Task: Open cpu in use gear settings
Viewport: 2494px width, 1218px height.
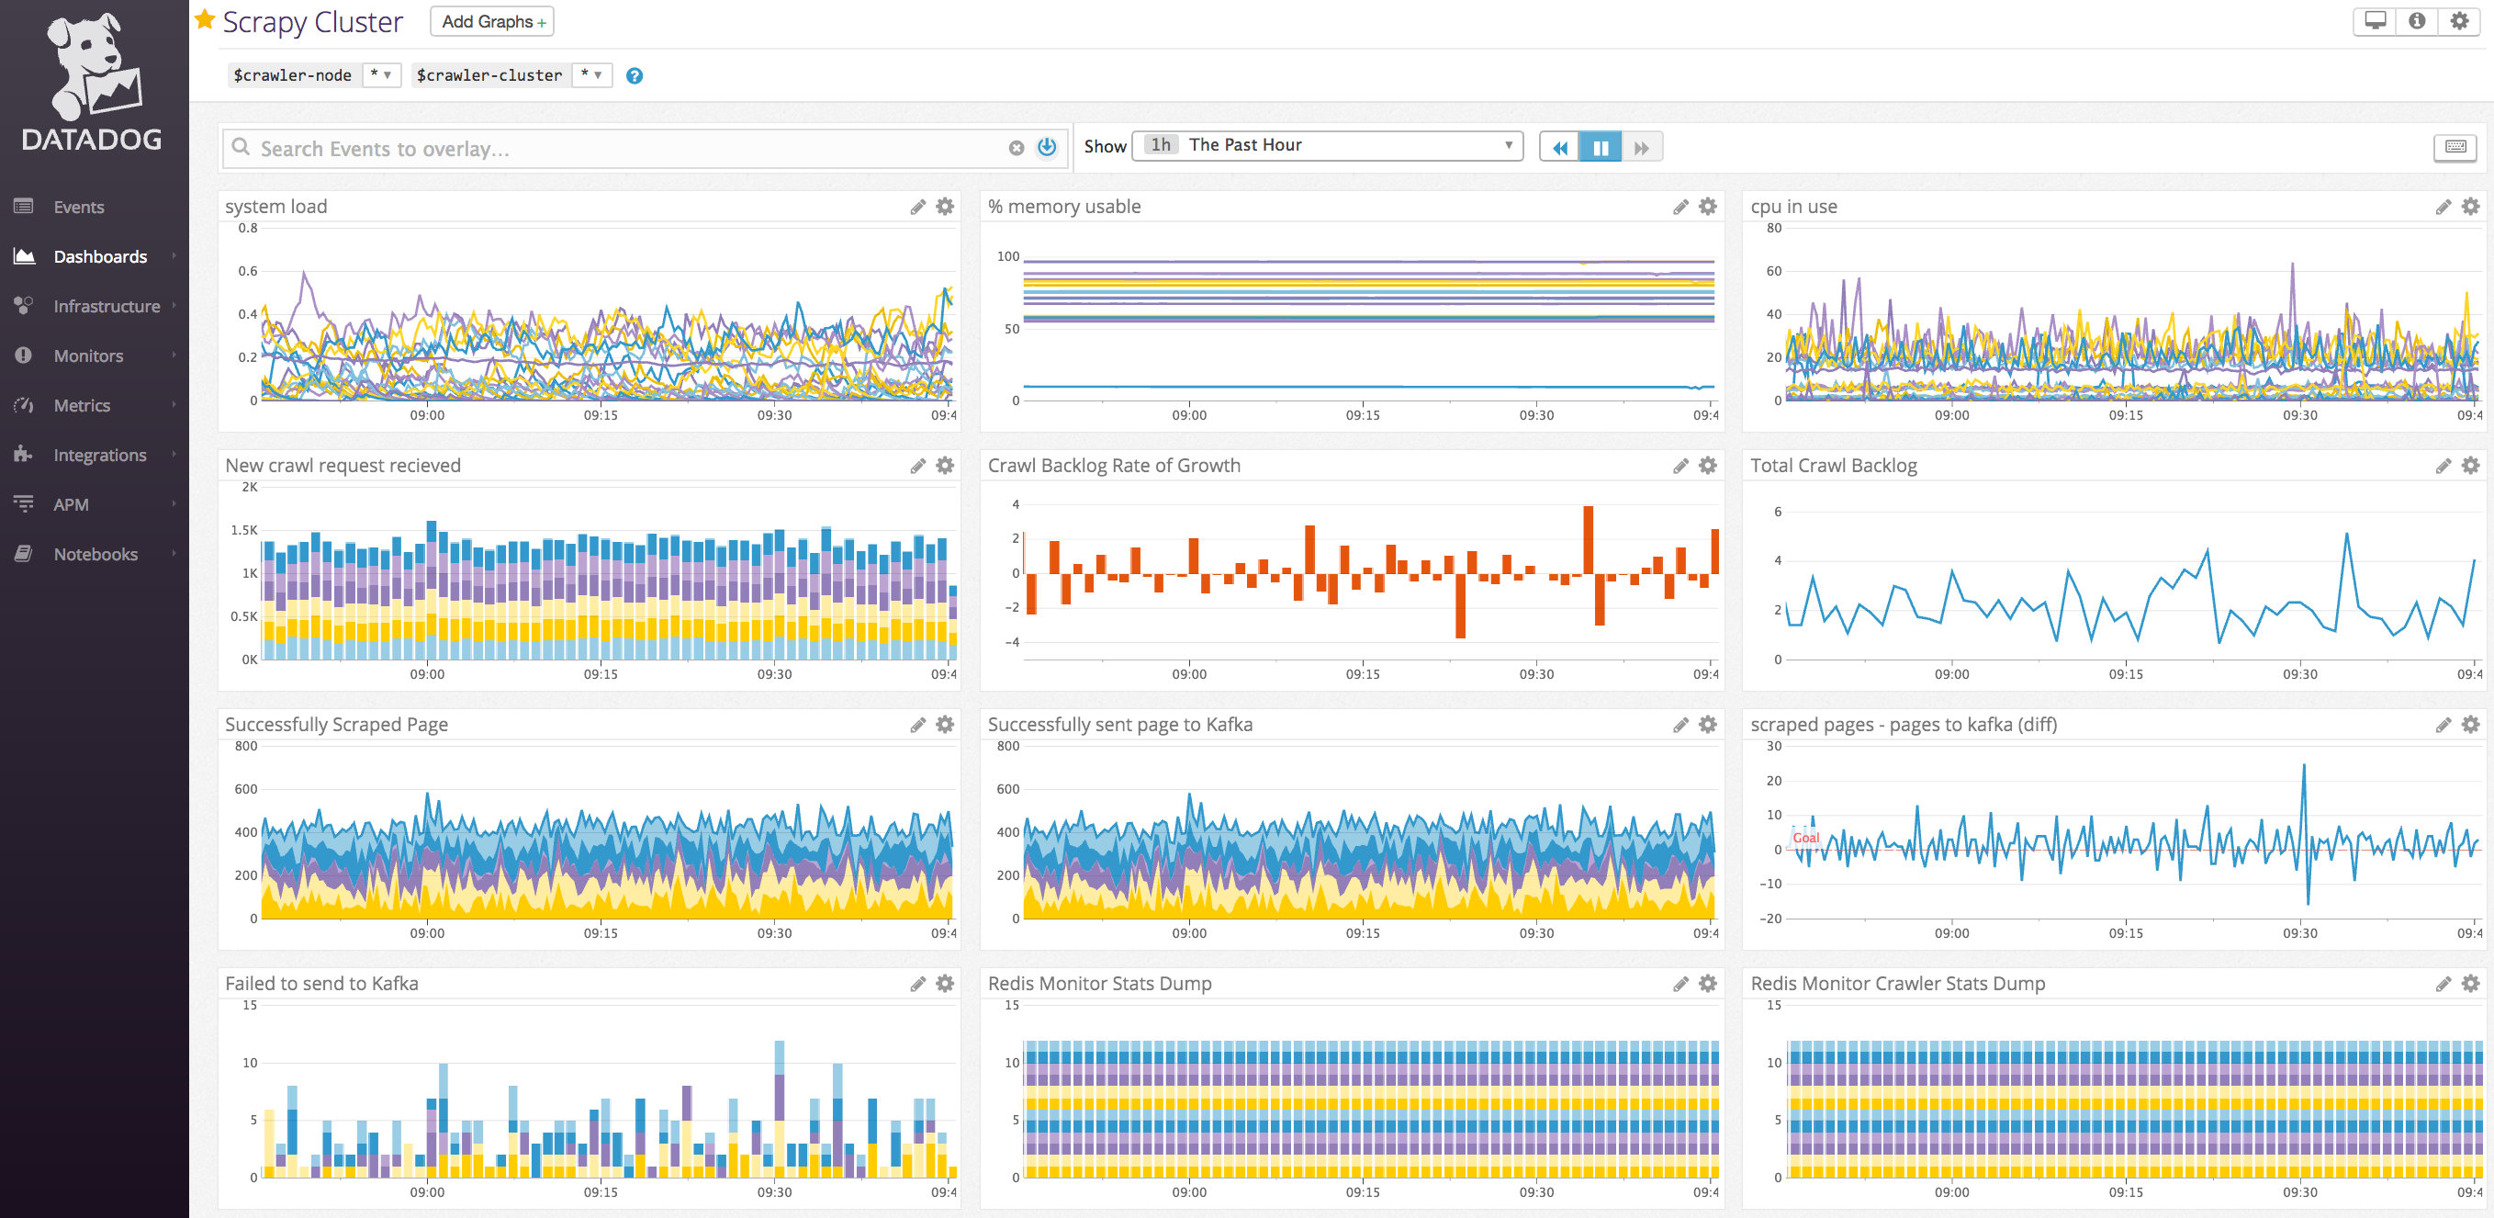Action: [2471, 207]
